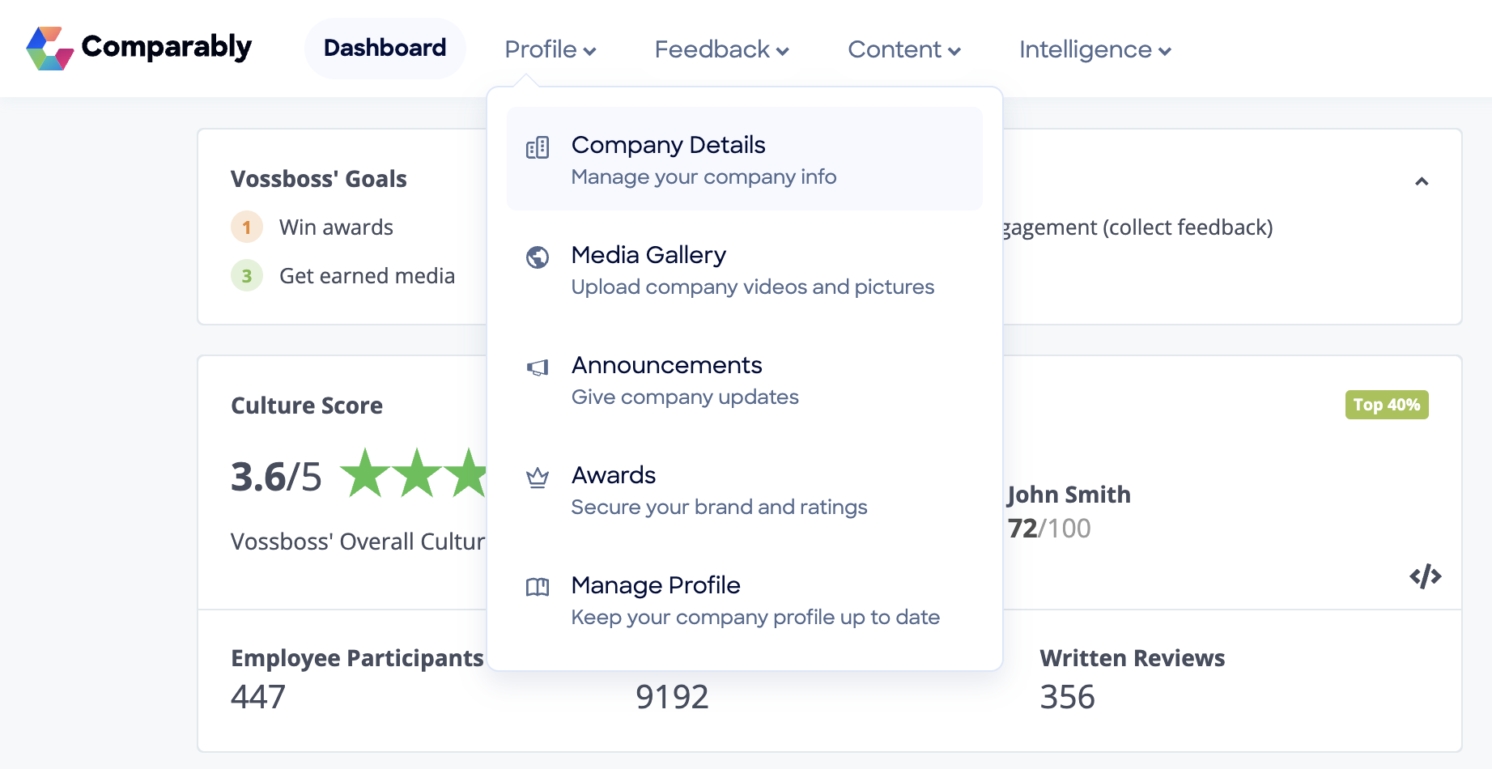The image size is (1492, 769).
Task: Expand the Content dropdown menu
Action: [x=903, y=49]
